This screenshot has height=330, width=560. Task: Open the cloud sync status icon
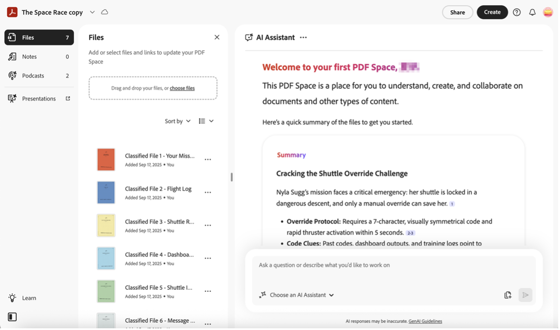(104, 12)
